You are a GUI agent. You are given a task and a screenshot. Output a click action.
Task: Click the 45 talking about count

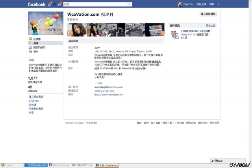30,87
